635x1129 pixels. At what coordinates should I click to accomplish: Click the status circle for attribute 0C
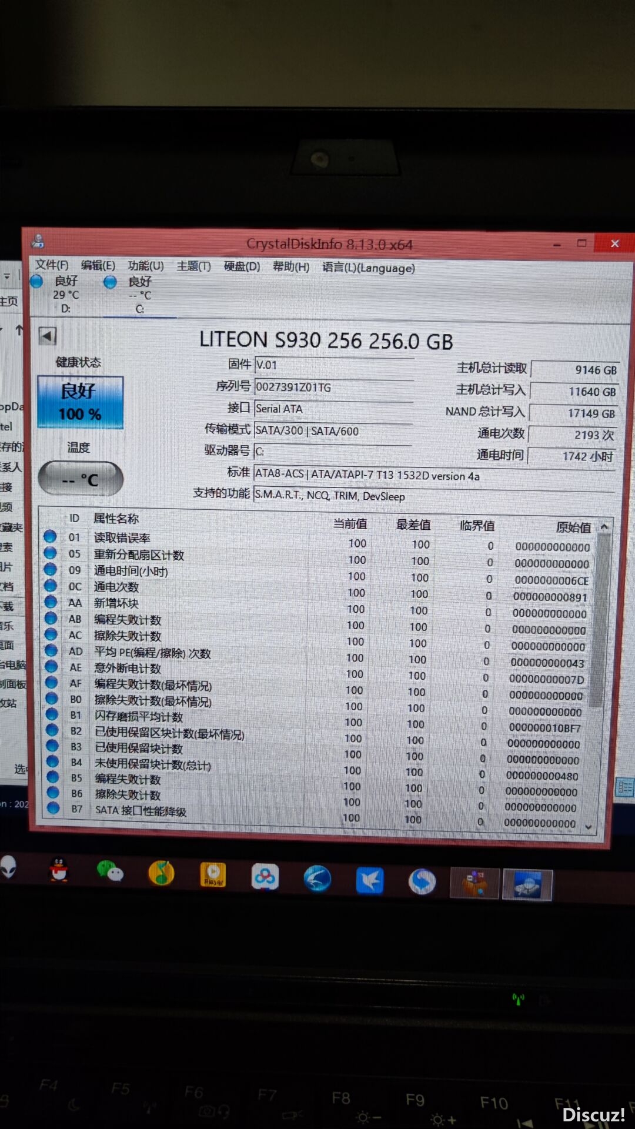pos(51,586)
